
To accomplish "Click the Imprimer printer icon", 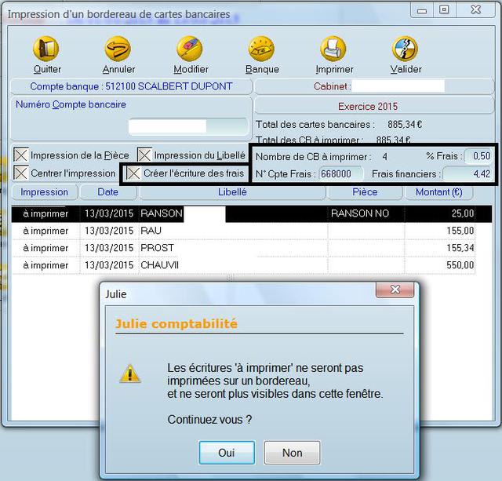I will click(333, 49).
